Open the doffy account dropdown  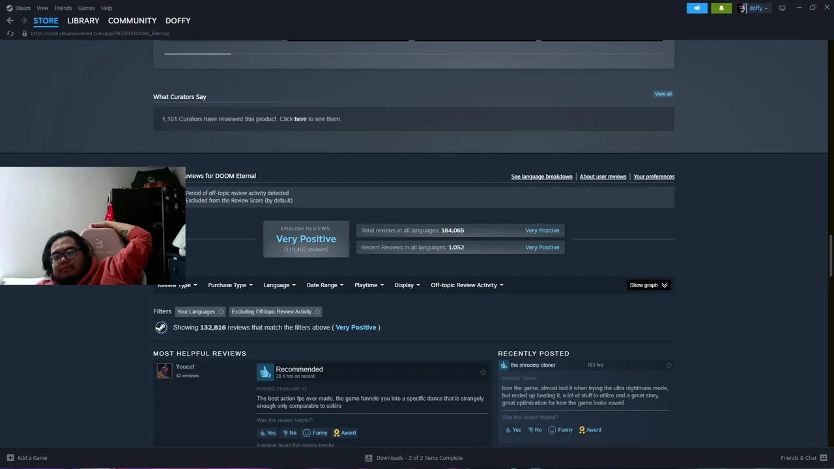pyautogui.click(x=758, y=8)
